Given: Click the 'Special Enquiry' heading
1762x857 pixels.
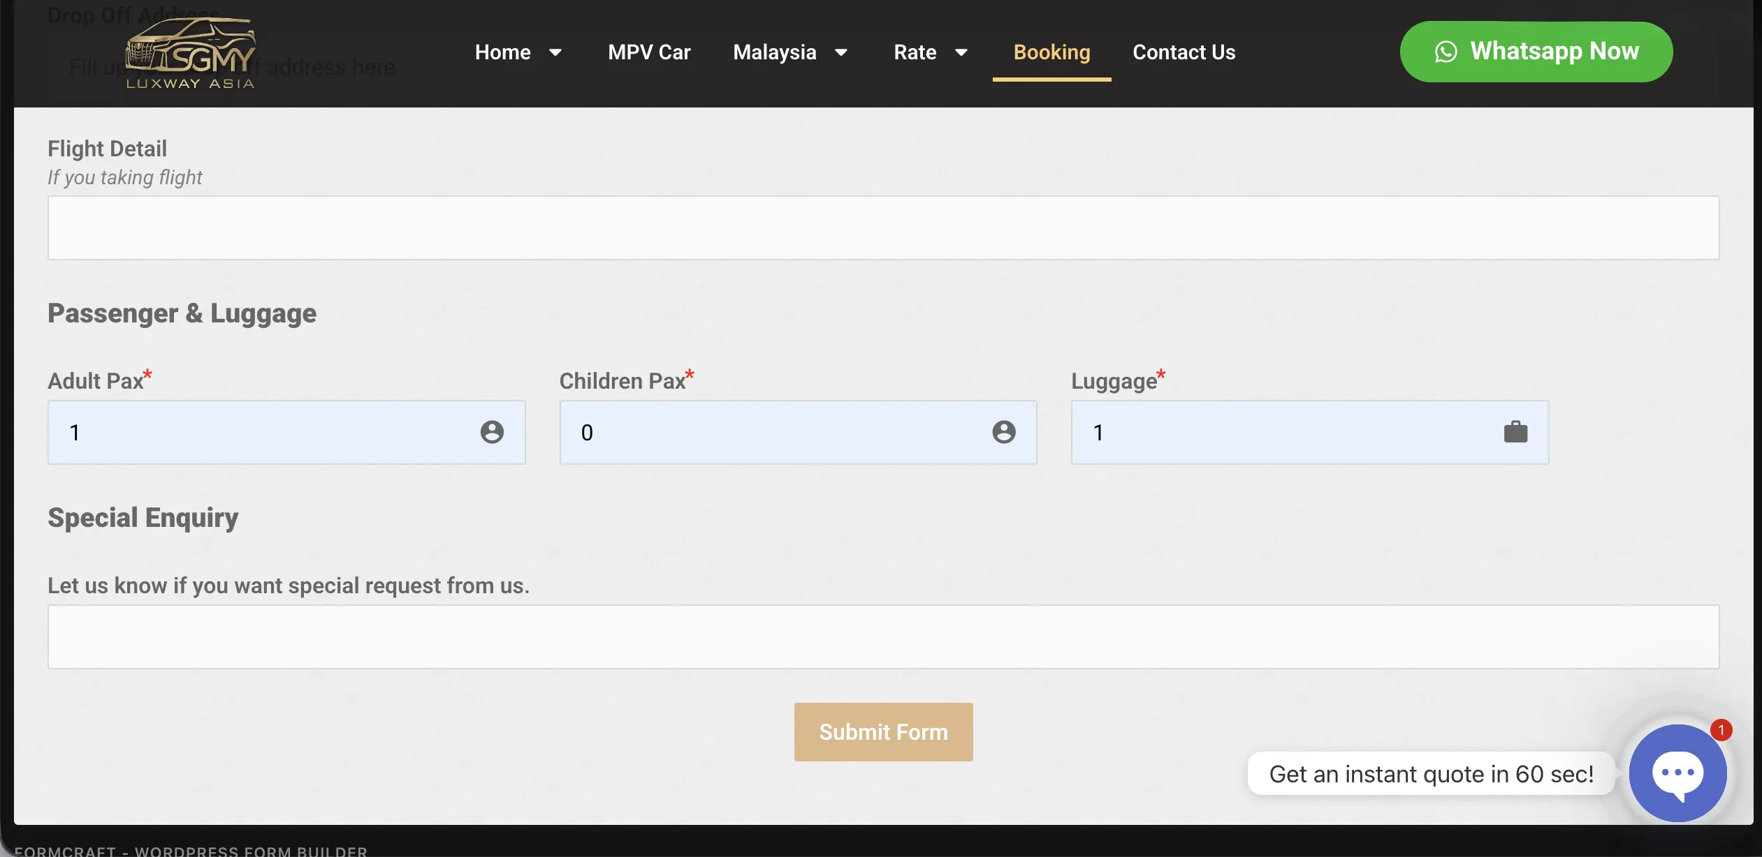Looking at the screenshot, I should (x=143, y=518).
